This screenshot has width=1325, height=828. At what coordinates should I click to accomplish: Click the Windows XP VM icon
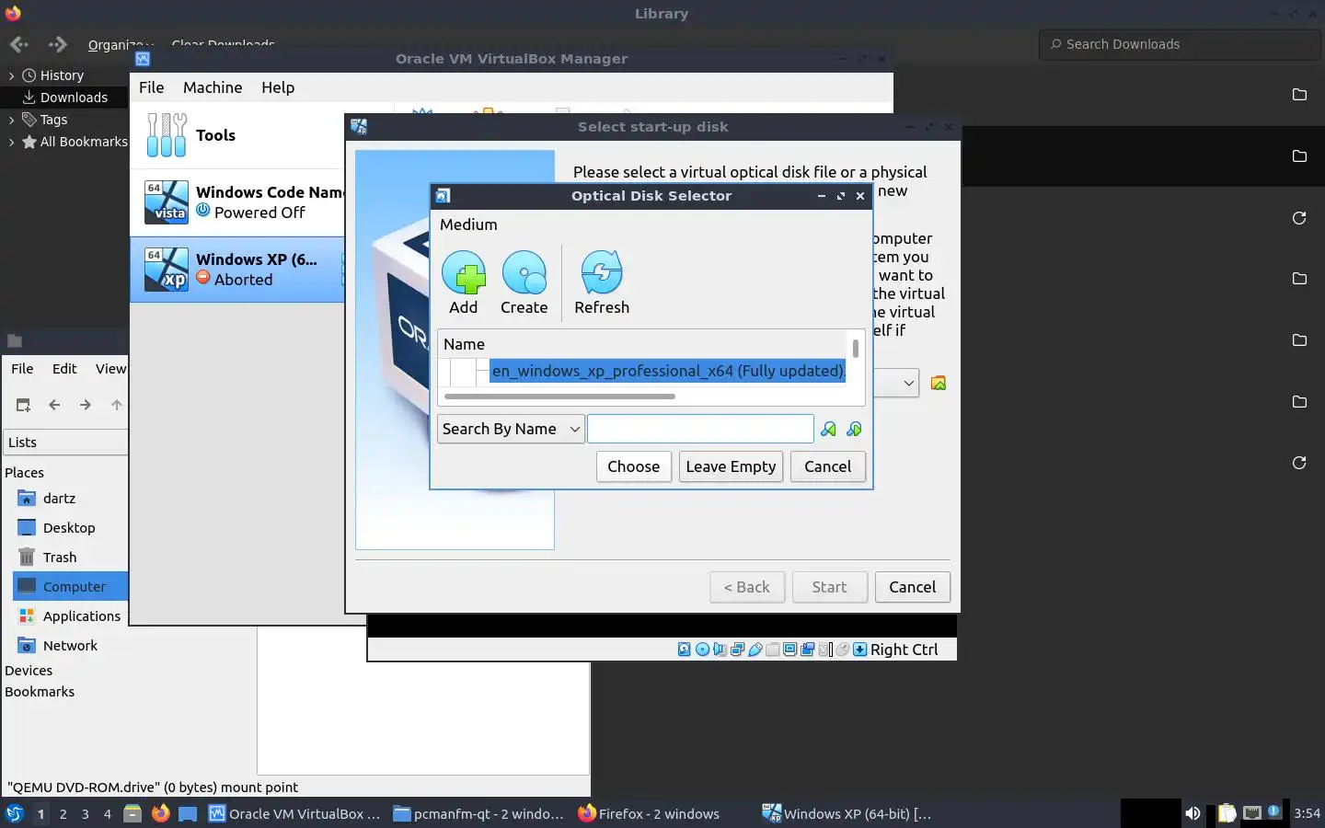pyautogui.click(x=167, y=270)
